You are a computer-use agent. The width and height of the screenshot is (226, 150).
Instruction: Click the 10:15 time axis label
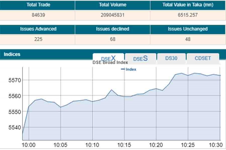click(124, 145)
